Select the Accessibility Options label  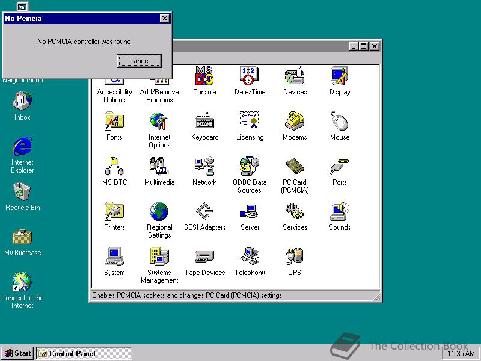coord(114,96)
